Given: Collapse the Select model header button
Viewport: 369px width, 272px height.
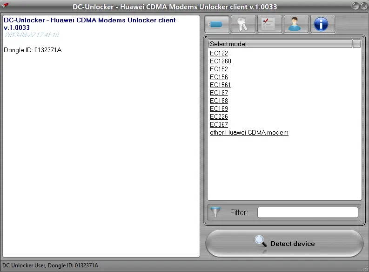Looking at the screenshot, I should tap(357, 44).
